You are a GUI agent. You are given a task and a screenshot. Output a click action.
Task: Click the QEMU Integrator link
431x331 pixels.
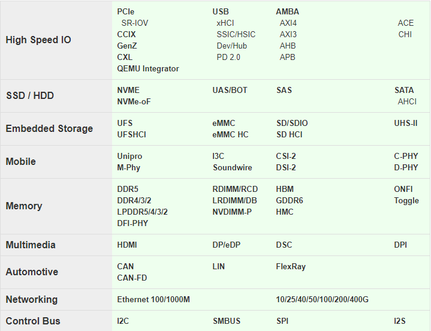(148, 68)
